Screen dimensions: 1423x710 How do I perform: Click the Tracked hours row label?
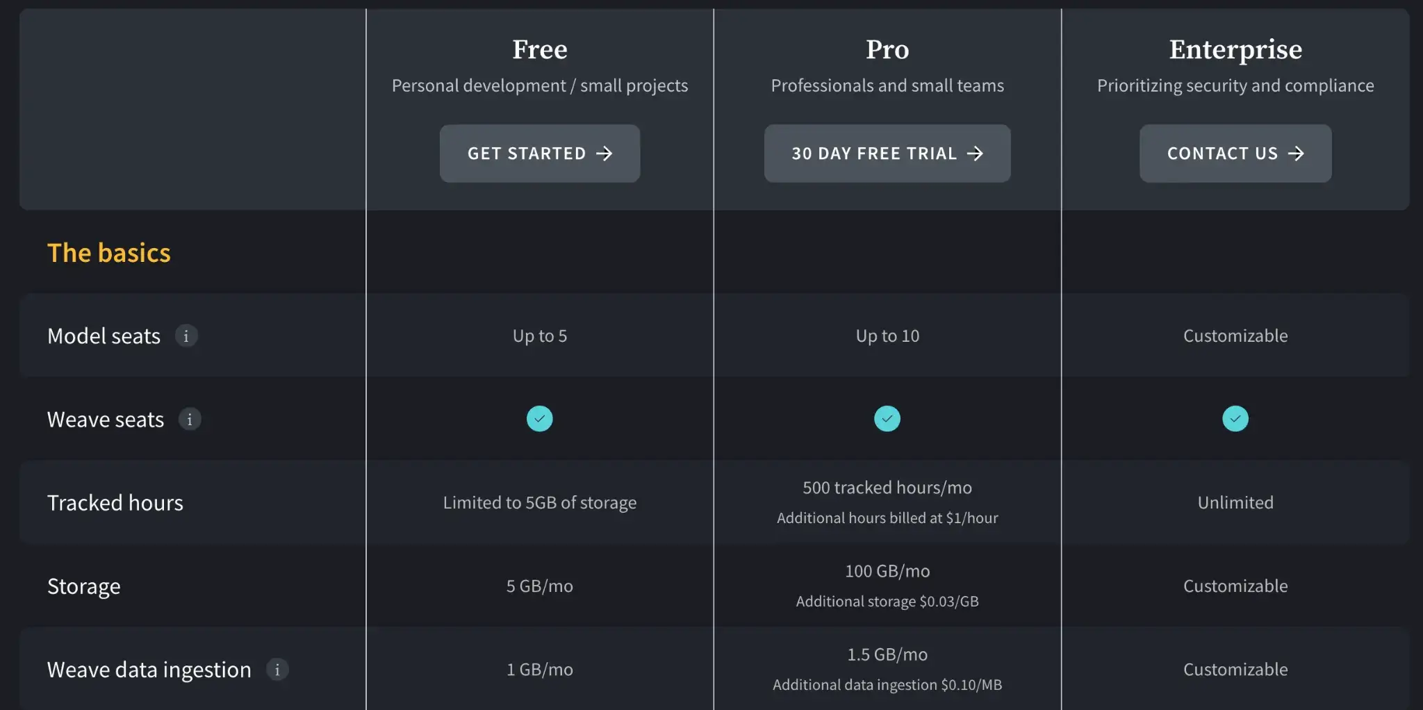point(115,503)
